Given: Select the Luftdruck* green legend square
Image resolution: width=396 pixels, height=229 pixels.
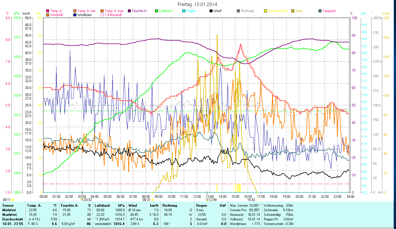Looking at the screenshot, I should pos(157,11).
